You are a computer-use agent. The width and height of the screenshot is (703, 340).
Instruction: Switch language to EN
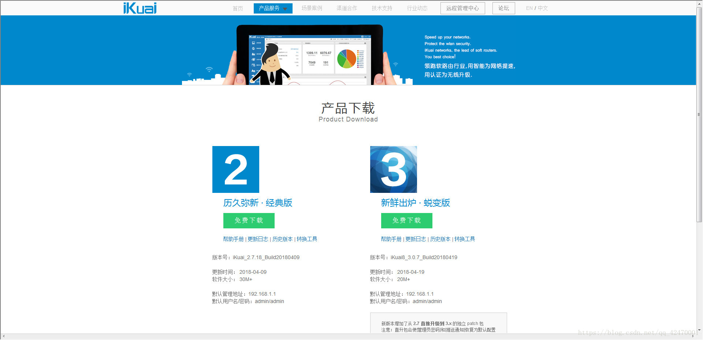click(x=529, y=8)
